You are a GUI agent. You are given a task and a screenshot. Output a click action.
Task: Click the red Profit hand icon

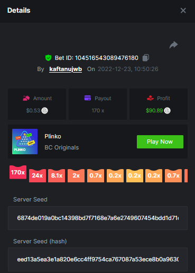coord(150,98)
